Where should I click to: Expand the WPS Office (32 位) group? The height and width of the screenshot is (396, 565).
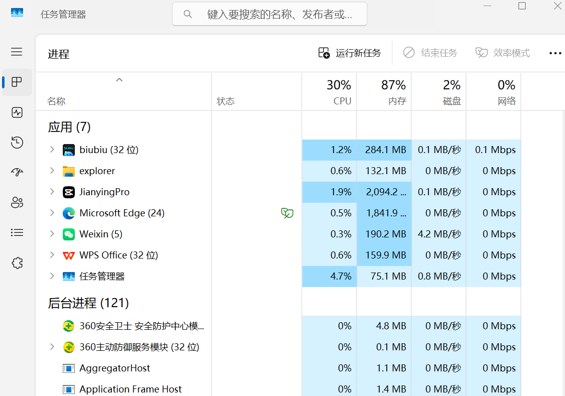(52, 255)
